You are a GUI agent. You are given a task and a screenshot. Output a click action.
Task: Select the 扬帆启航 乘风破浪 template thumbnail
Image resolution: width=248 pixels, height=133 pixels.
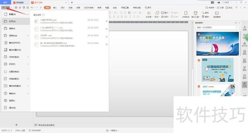(x=218, y=44)
